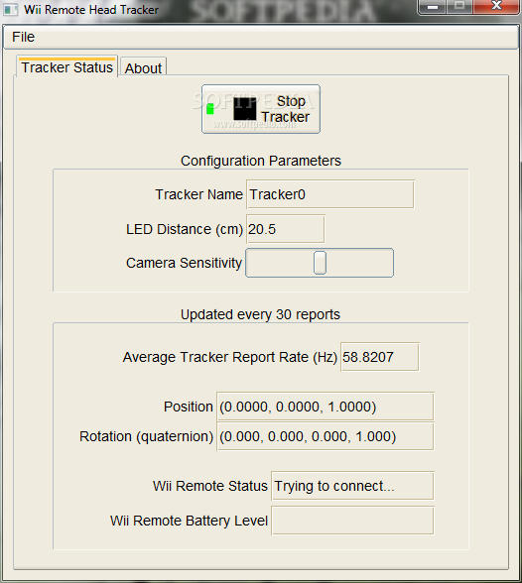The width and height of the screenshot is (522, 583).
Task: Click the black square stop icon
Action: pyautogui.click(x=245, y=109)
